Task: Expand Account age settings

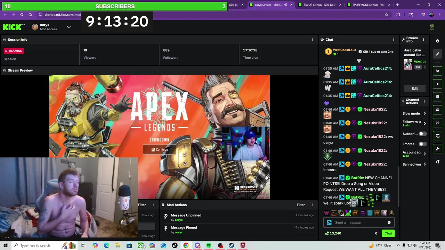Action: coord(424,154)
